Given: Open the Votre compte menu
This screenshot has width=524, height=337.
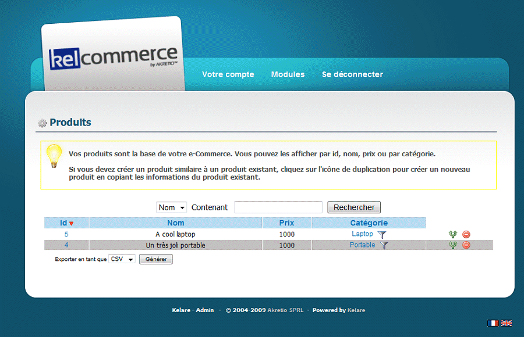Looking at the screenshot, I should point(228,74).
